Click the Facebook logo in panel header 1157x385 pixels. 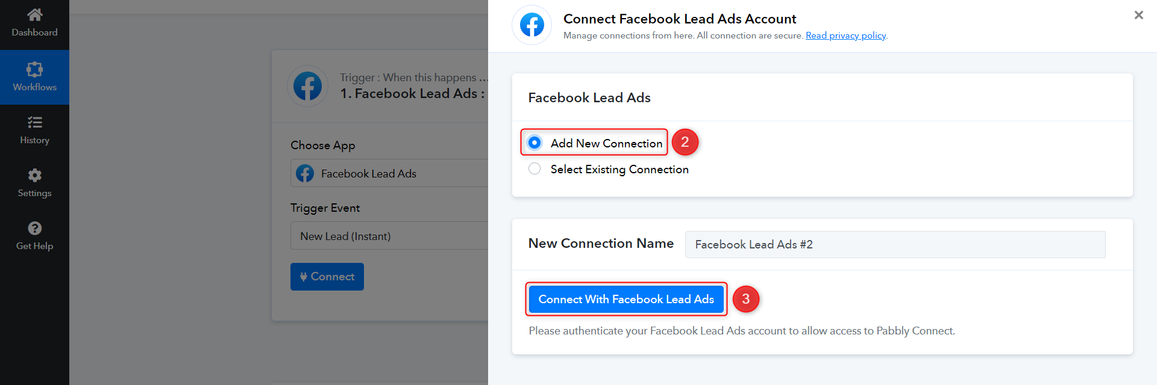tap(532, 25)
